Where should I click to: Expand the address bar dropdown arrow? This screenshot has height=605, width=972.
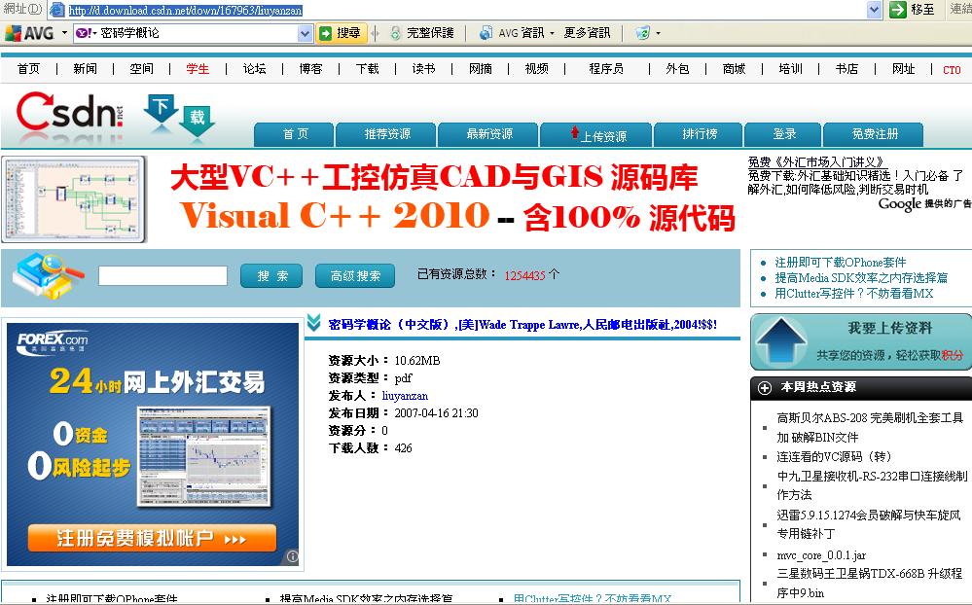click(x=874, y=10)
